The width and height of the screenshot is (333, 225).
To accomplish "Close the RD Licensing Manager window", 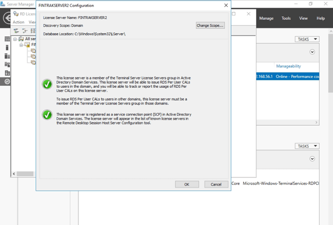I will 249,14.
